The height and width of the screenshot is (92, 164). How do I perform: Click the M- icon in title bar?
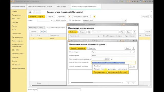[137, 1]
